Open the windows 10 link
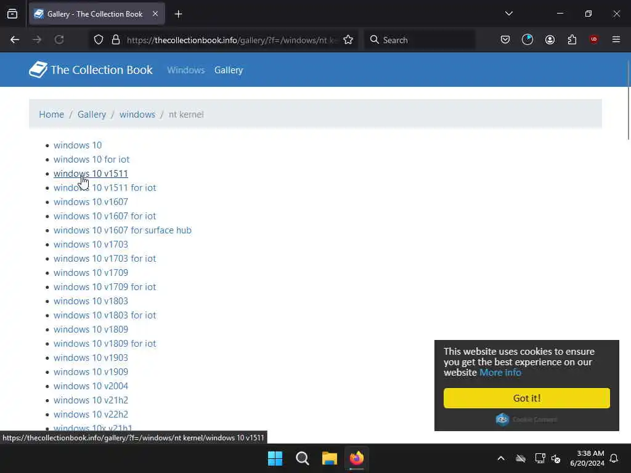Viewport: 631px width, 473px height. point(78,145)
